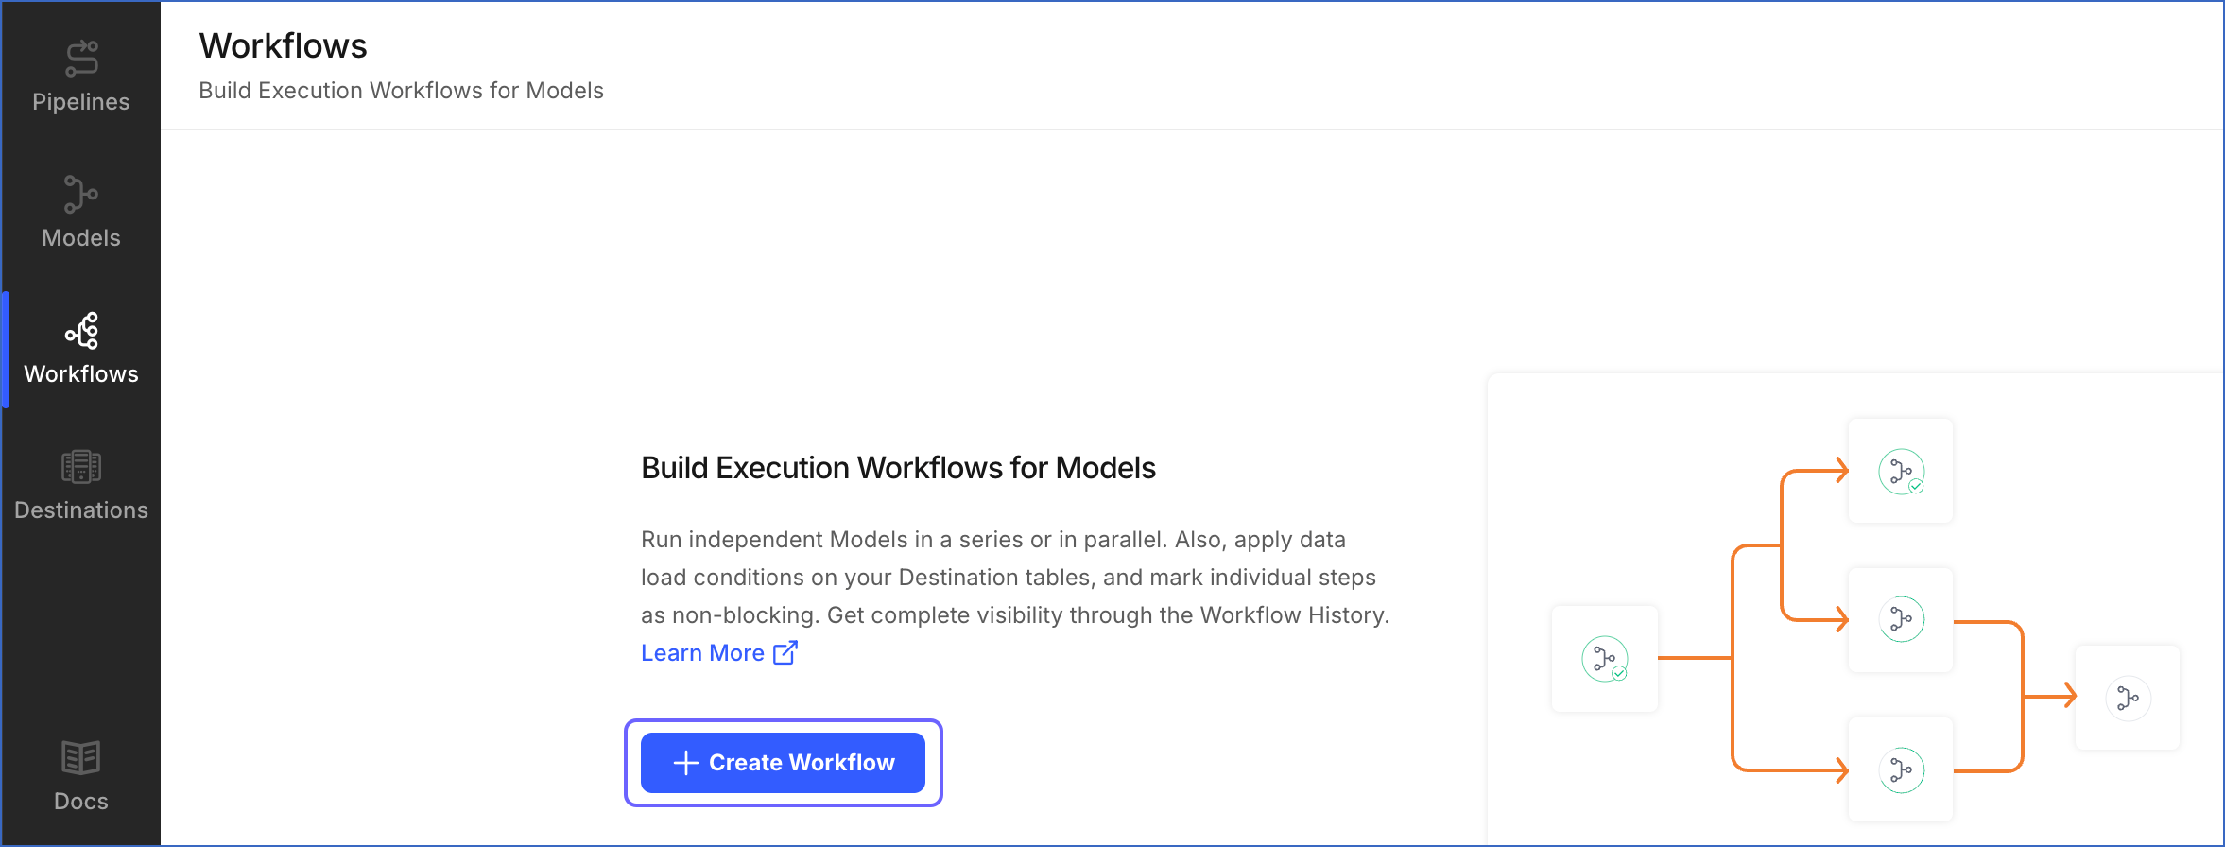Screen dimensions: 2225x847
Task: Select the Destinations menu entry
Action: click(80, 510)
